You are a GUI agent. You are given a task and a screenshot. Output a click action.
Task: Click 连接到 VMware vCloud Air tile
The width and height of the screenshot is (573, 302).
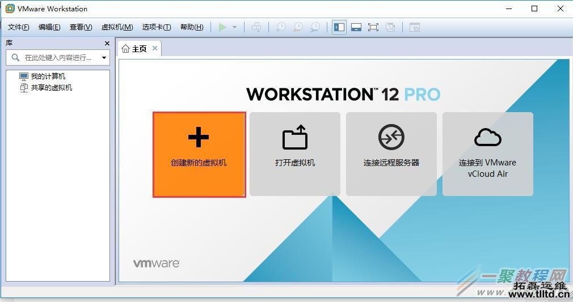(x=488, y=154)
